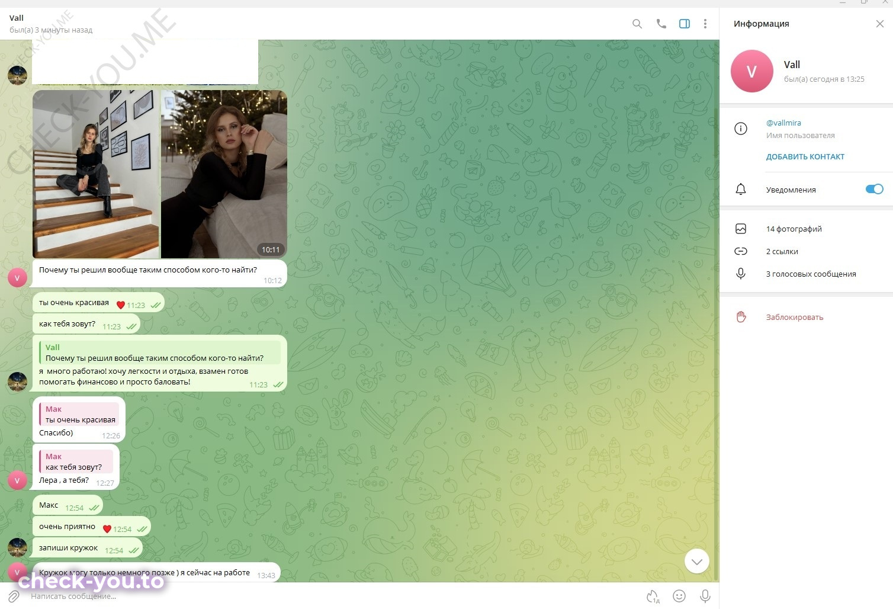The image size is (893, 609).
Task: Click the 'Лера , а тебя?' reply text
Action: (x=64, y=480)
